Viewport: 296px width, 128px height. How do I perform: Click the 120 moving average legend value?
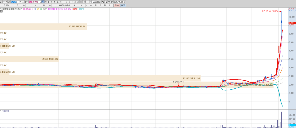click(44, 9)
